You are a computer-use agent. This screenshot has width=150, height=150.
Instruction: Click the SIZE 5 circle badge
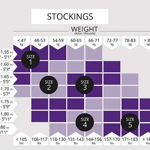[130, 122]
